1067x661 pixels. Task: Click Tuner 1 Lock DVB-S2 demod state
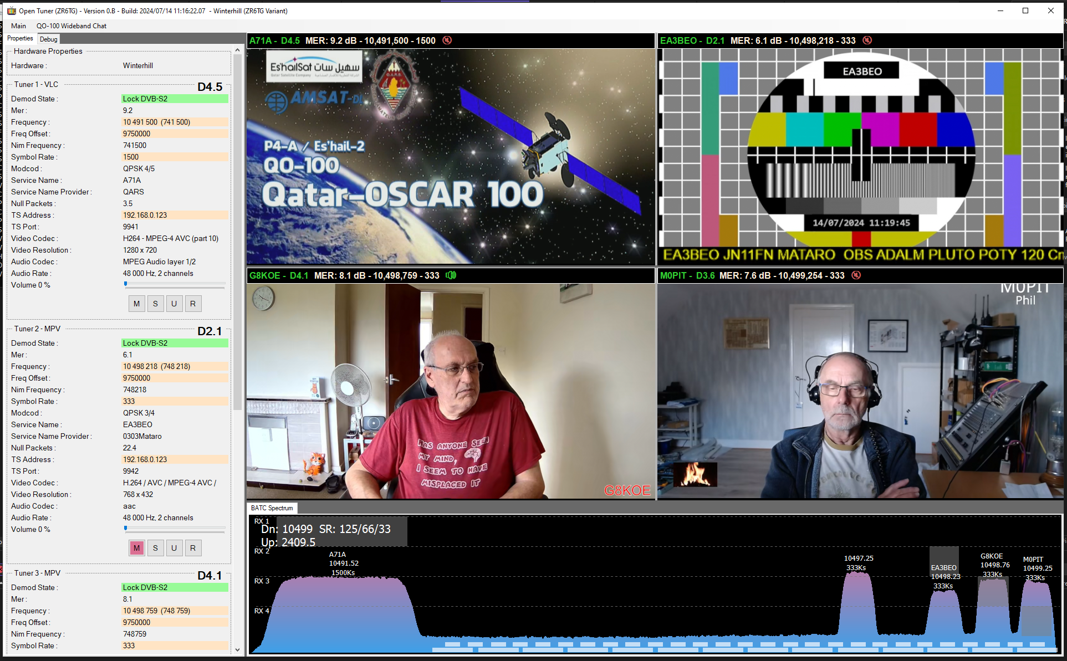pyautogui.click(x=175, y=99)
